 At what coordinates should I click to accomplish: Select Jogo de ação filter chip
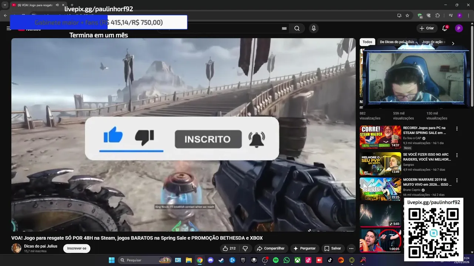(433, 42)
